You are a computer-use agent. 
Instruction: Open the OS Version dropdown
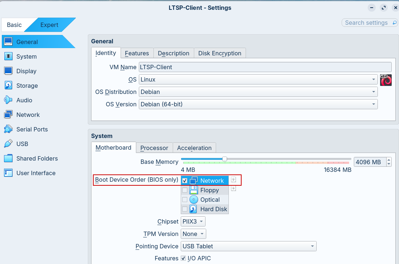pyautogui.click(x=258, y=104)
